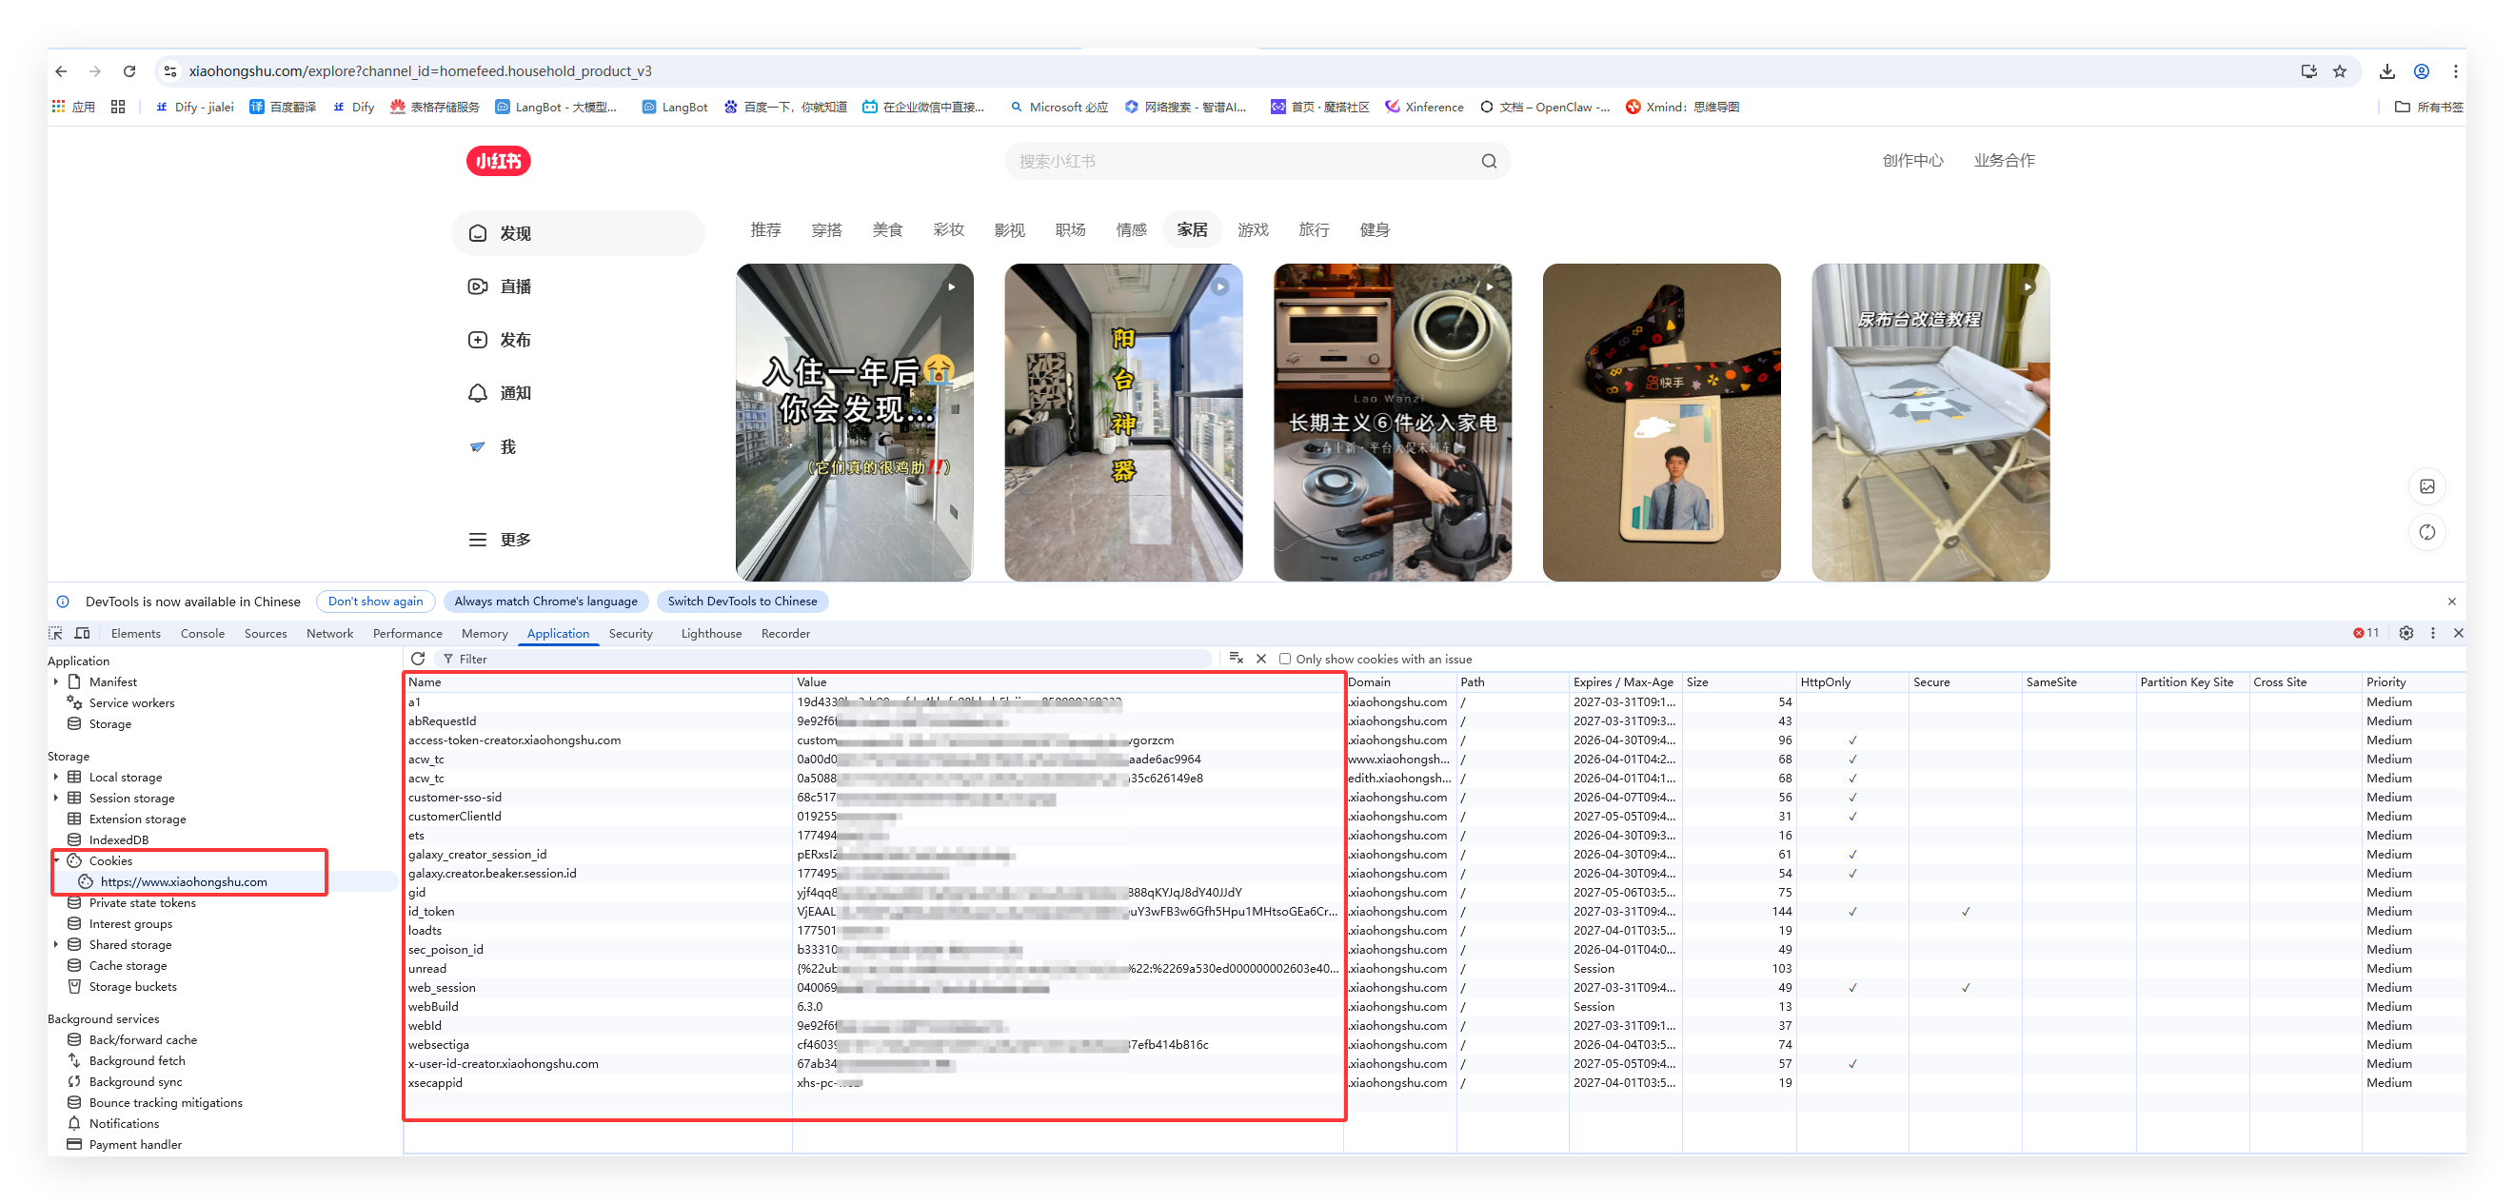Image resolution: width=2514 pixels, height=1204 pixels.
Task: Open the Chrome profile avatar icon
Action: [x=2422, y=71]
